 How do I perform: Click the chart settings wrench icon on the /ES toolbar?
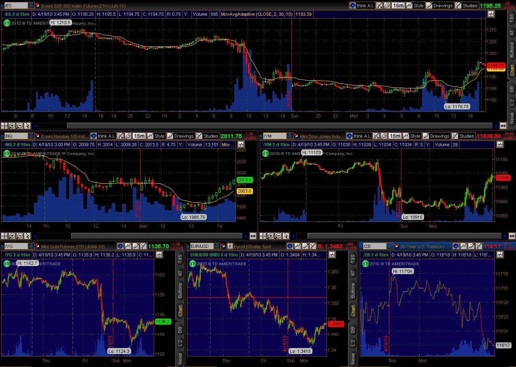pyautogui.click(x=386, y=5)
